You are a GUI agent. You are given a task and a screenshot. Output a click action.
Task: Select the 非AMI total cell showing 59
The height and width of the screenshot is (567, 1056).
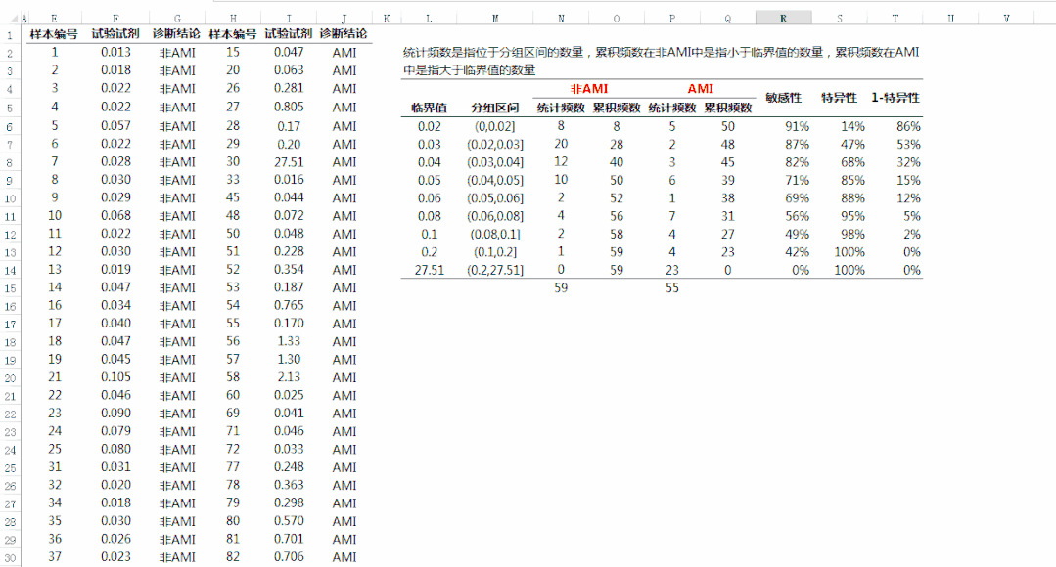pos(561,288)
